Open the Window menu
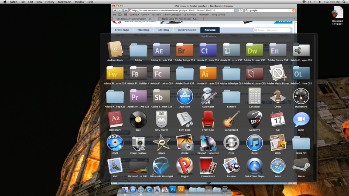The width and height of the screenshot is (349, 196). 79,2
